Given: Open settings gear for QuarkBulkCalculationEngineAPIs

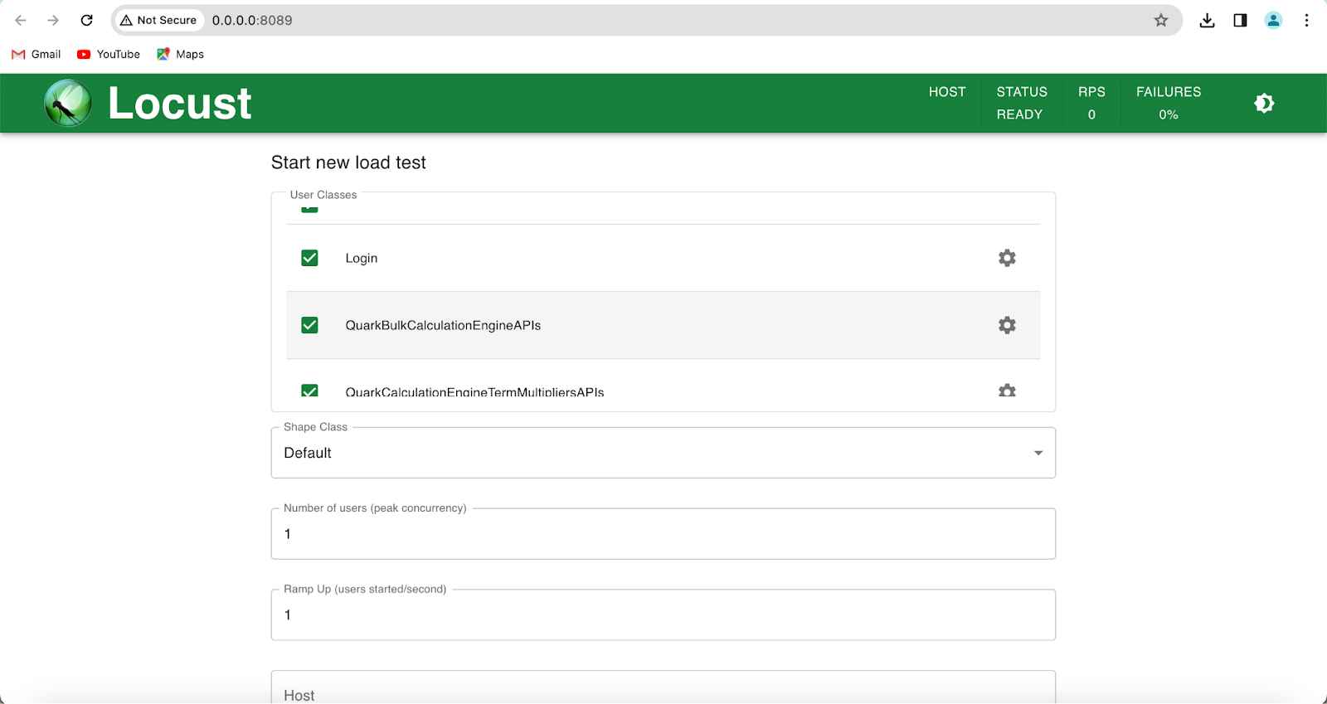Looking at the screenshot, I should 1007,325.
